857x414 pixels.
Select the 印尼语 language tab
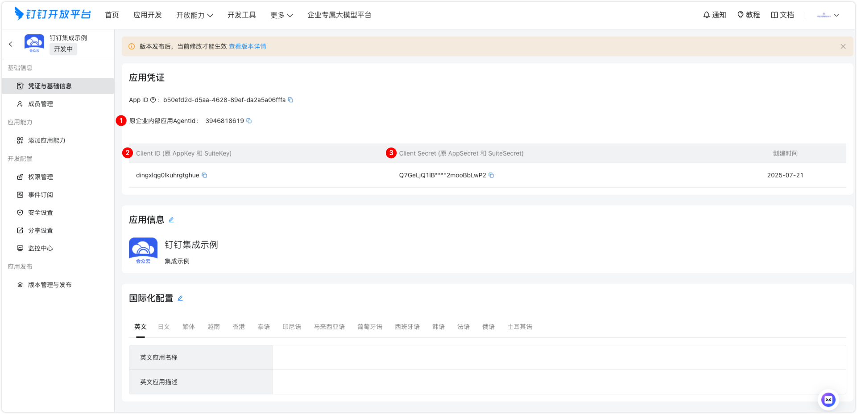coord(292,327)
